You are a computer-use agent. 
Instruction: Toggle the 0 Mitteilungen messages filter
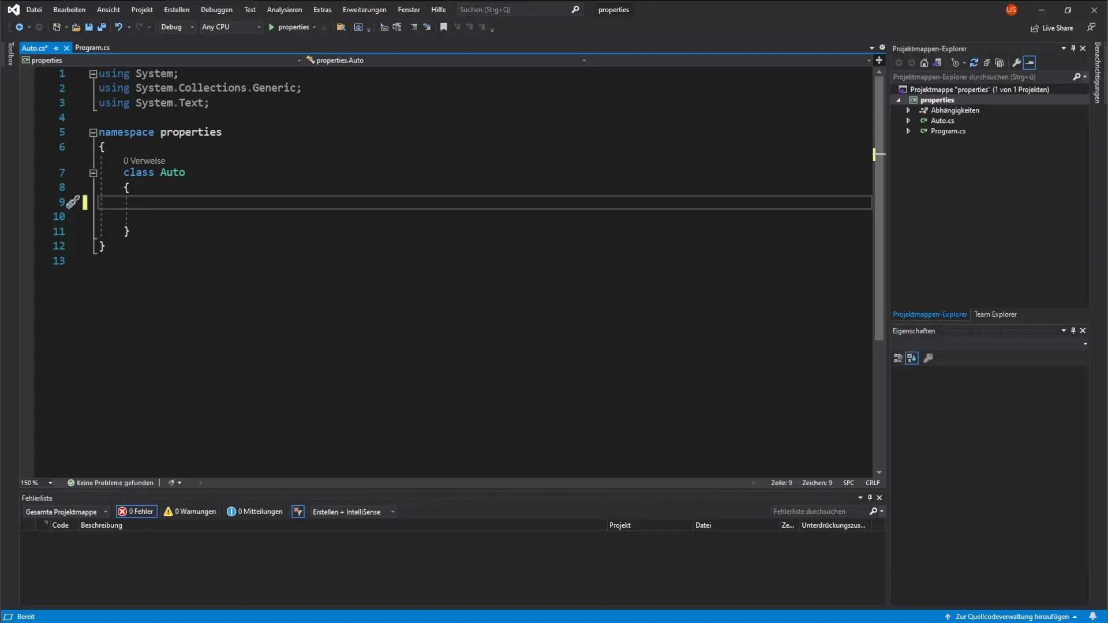pyautogui.click(x=254, y=512)
